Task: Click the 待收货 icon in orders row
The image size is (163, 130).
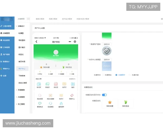Action: pos(56,84)
